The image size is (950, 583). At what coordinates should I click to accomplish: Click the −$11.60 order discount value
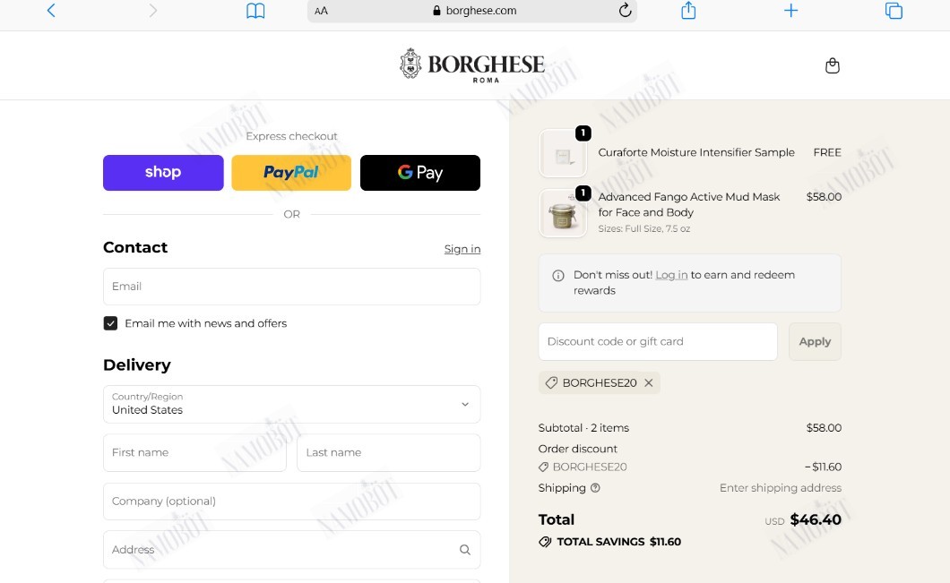823,467
